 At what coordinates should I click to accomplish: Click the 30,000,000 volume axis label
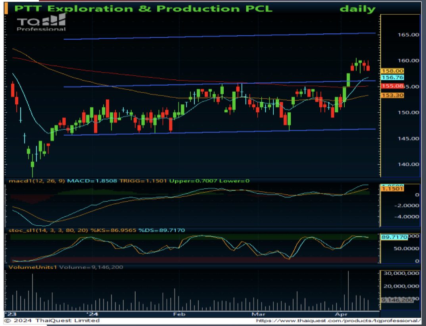click(401, 273)
